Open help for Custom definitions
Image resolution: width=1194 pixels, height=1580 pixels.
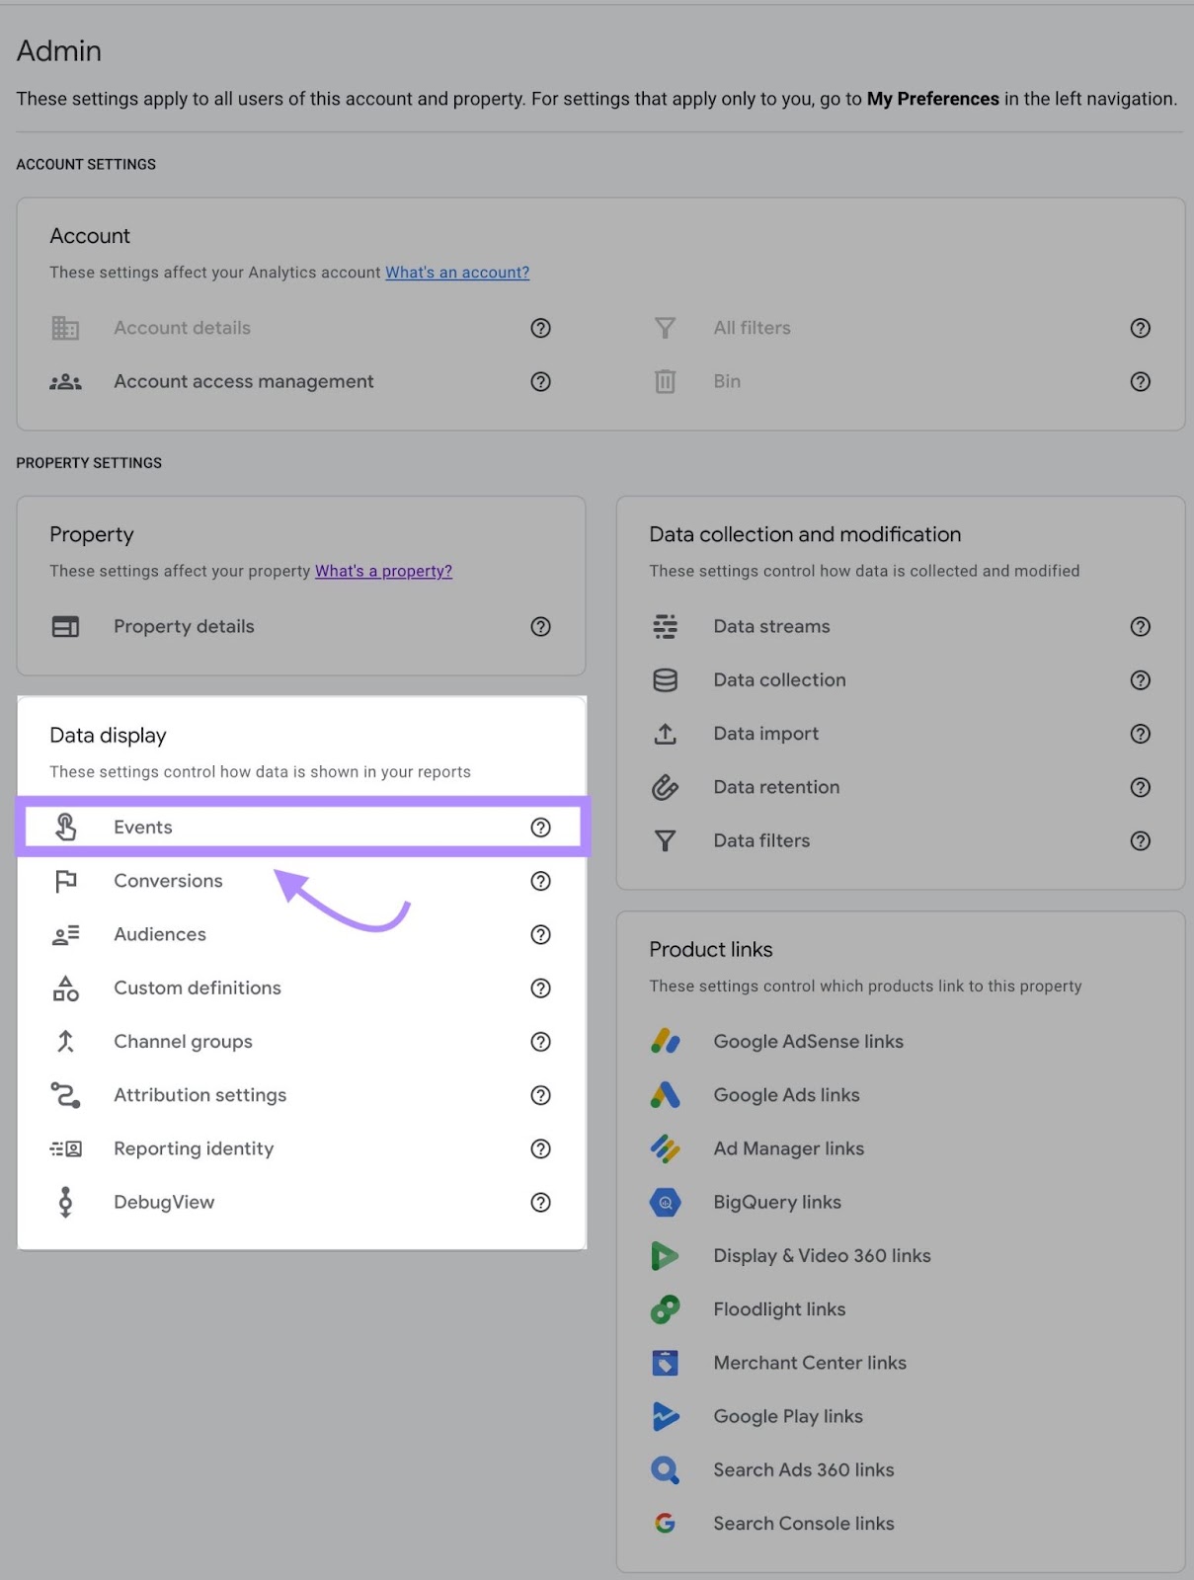click(x=540, y=987)
